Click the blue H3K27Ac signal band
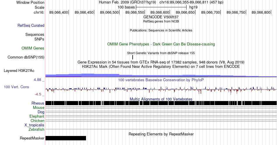This screenshot has height=145, width=277. pyautogui.click(x=161, y=75)
